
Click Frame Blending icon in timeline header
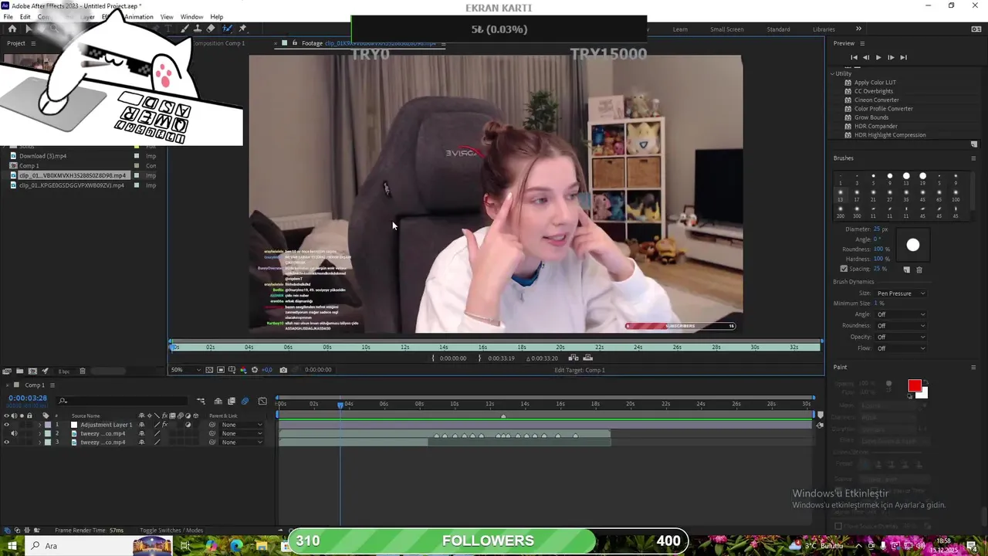(232, 401)
